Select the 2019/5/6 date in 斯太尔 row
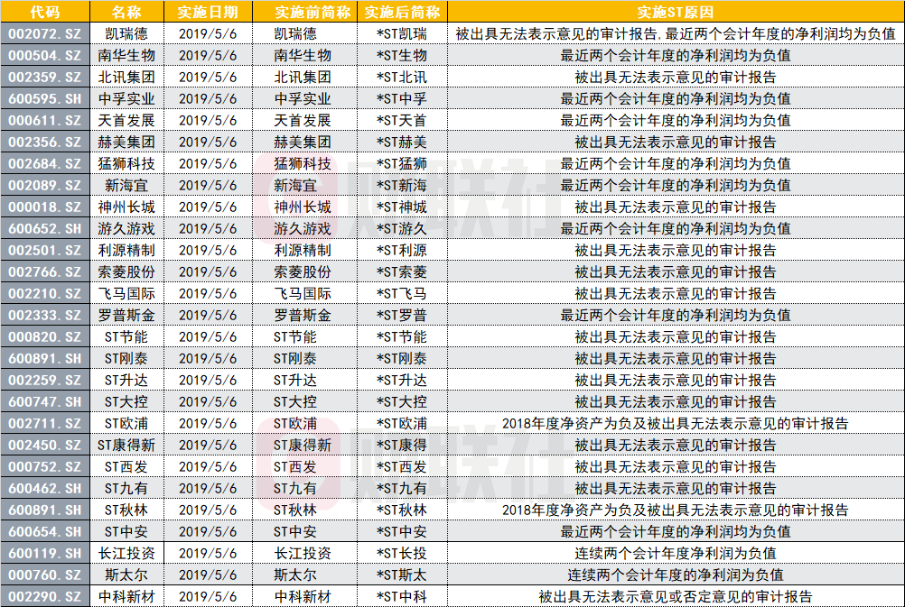This screenshot has height=607, width=905. 208,575
